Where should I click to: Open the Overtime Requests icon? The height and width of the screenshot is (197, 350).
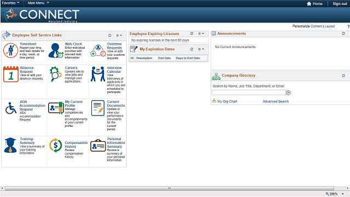click(x=98, y=50)
